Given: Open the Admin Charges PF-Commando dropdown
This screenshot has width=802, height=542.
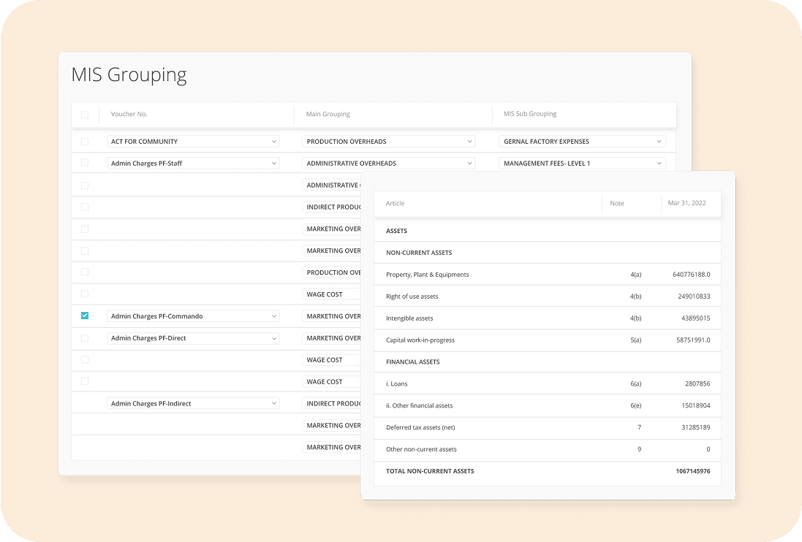Looking at the screenshot, I should (x=193, y=316).
